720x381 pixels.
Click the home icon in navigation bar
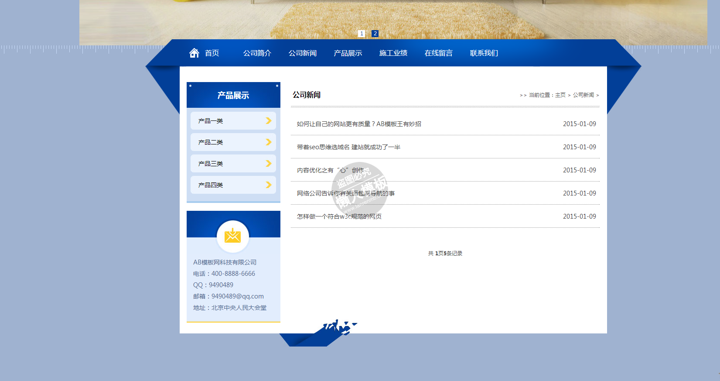(194, 53)
